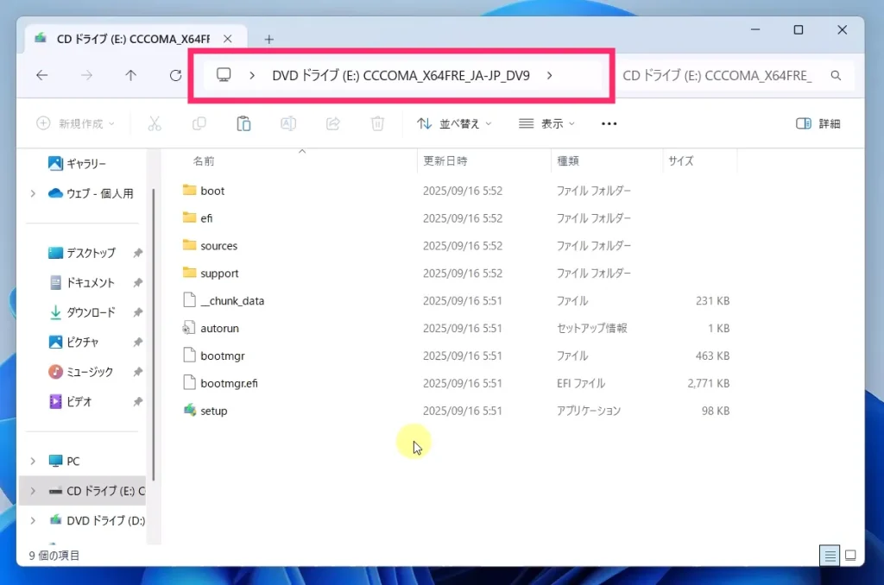Click the Delete trash can icon

point(377,123)
